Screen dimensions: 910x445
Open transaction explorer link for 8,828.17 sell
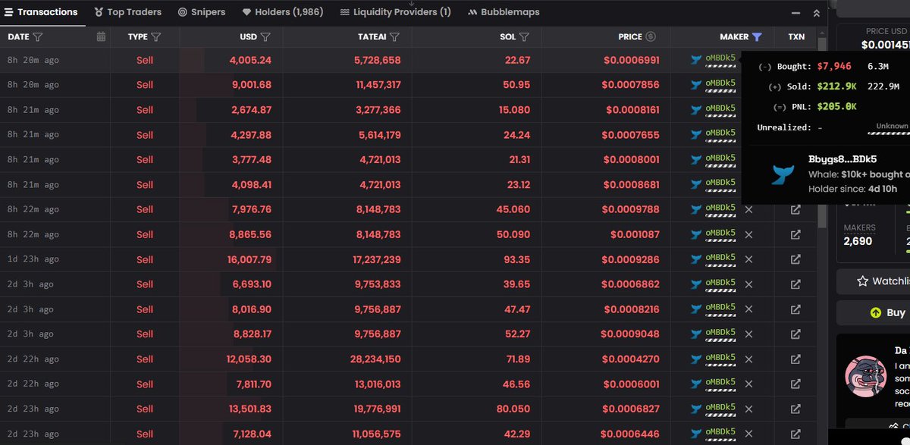pos(795,334)
